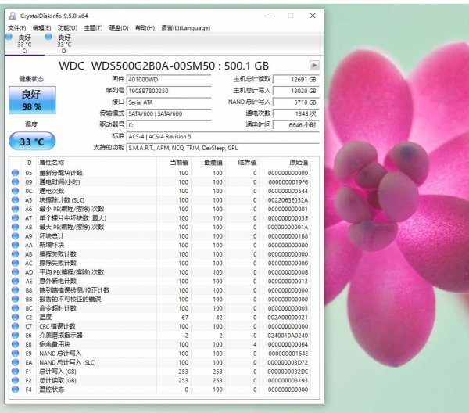The height and width of the screenshot is (413, 469).
Task: Click the CrystalDiskInfo title bar app icon
Action: 13,16
